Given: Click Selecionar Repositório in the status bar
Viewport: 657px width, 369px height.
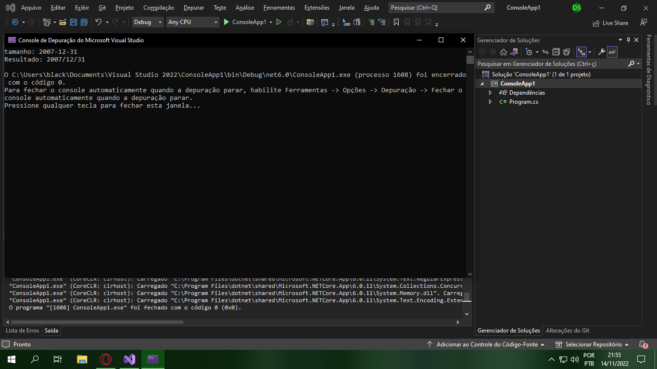Looking at the screenshot, I should [593, 344].
